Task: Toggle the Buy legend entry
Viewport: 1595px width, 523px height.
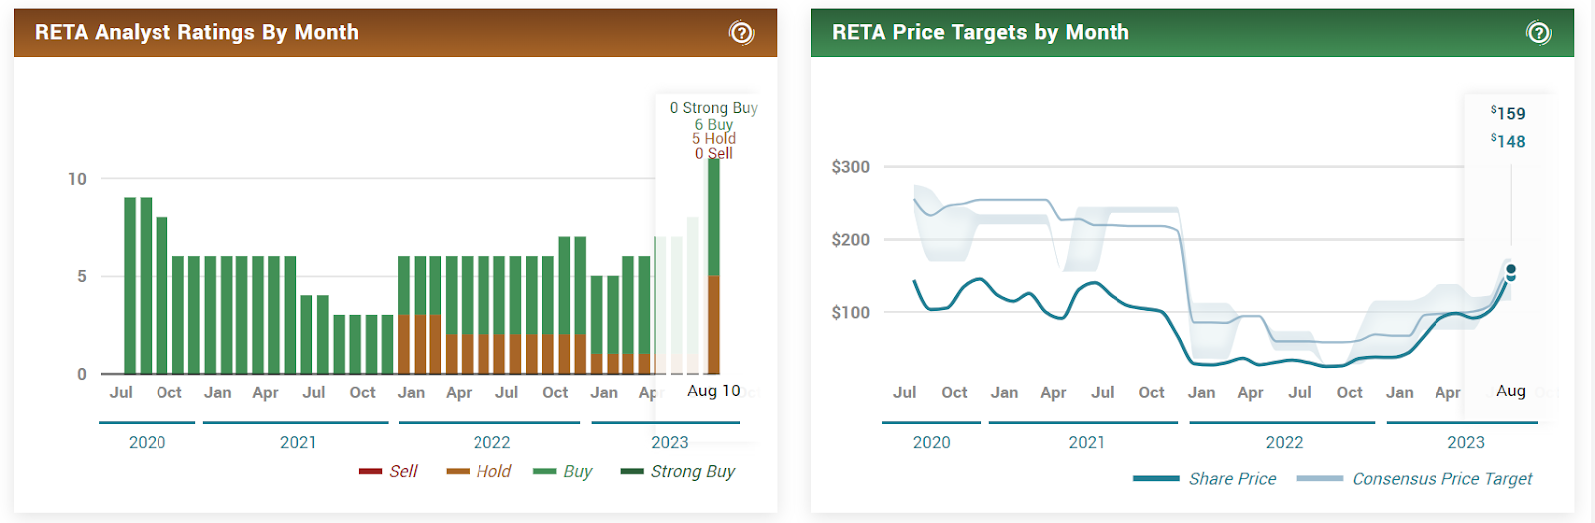Action: tap(562, 471)
